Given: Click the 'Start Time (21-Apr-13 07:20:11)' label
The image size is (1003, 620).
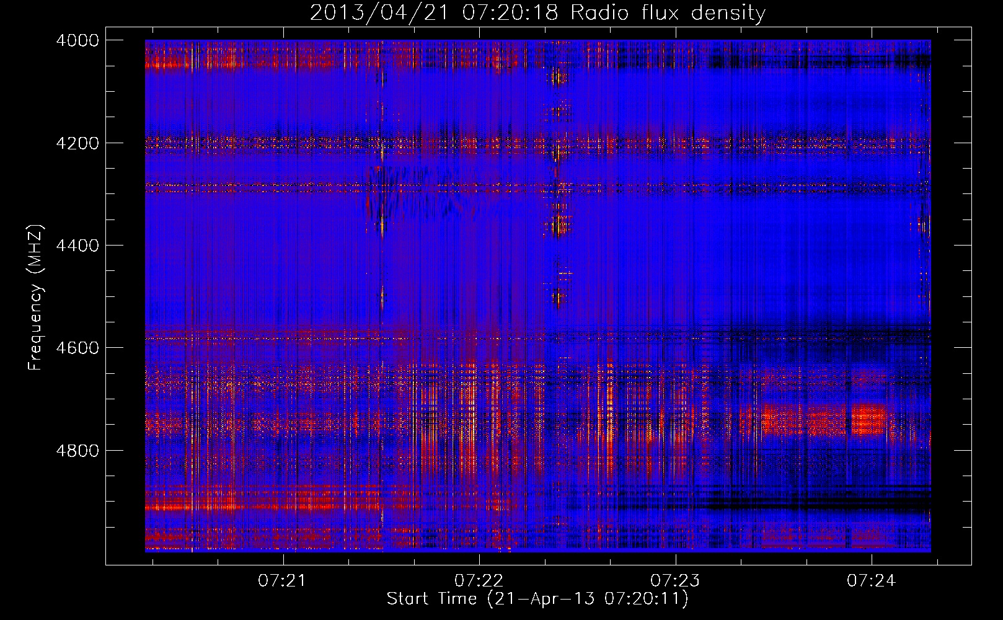Looking at the screenshot, I should click(537, 599).
